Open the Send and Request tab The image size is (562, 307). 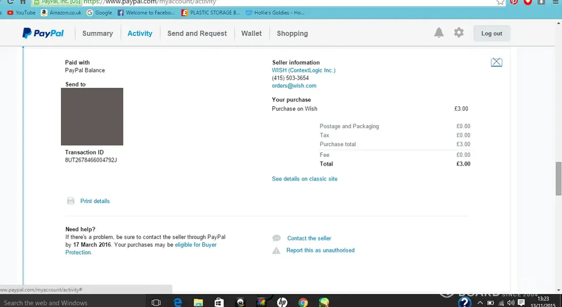(197, 34)
